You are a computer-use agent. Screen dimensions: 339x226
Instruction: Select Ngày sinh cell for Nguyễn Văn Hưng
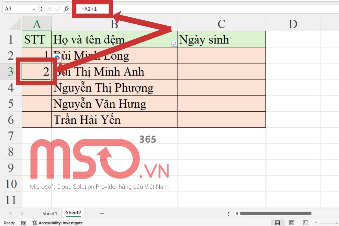pyautogui.click(x=221, y=104)
